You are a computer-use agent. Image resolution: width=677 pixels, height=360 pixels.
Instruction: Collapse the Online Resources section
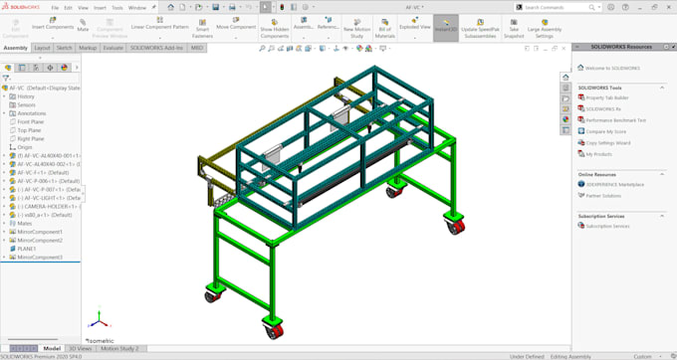point(662,174)
